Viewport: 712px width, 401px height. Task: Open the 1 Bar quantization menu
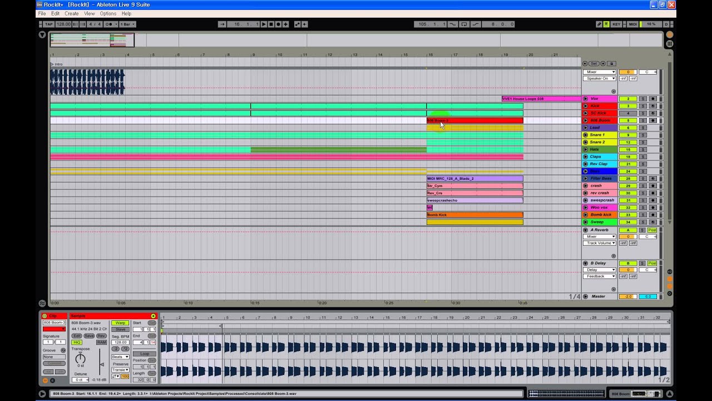click(x=127, y=24)
